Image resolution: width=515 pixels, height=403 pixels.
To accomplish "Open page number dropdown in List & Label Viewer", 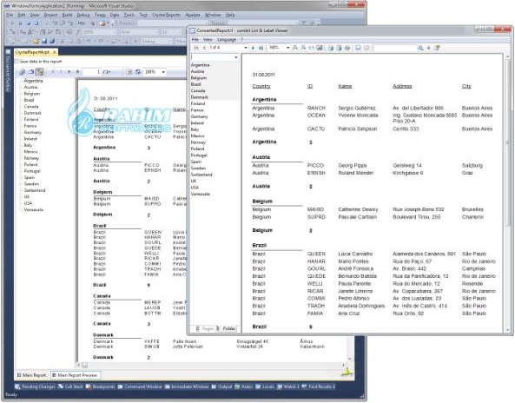I will pos(246,48).
